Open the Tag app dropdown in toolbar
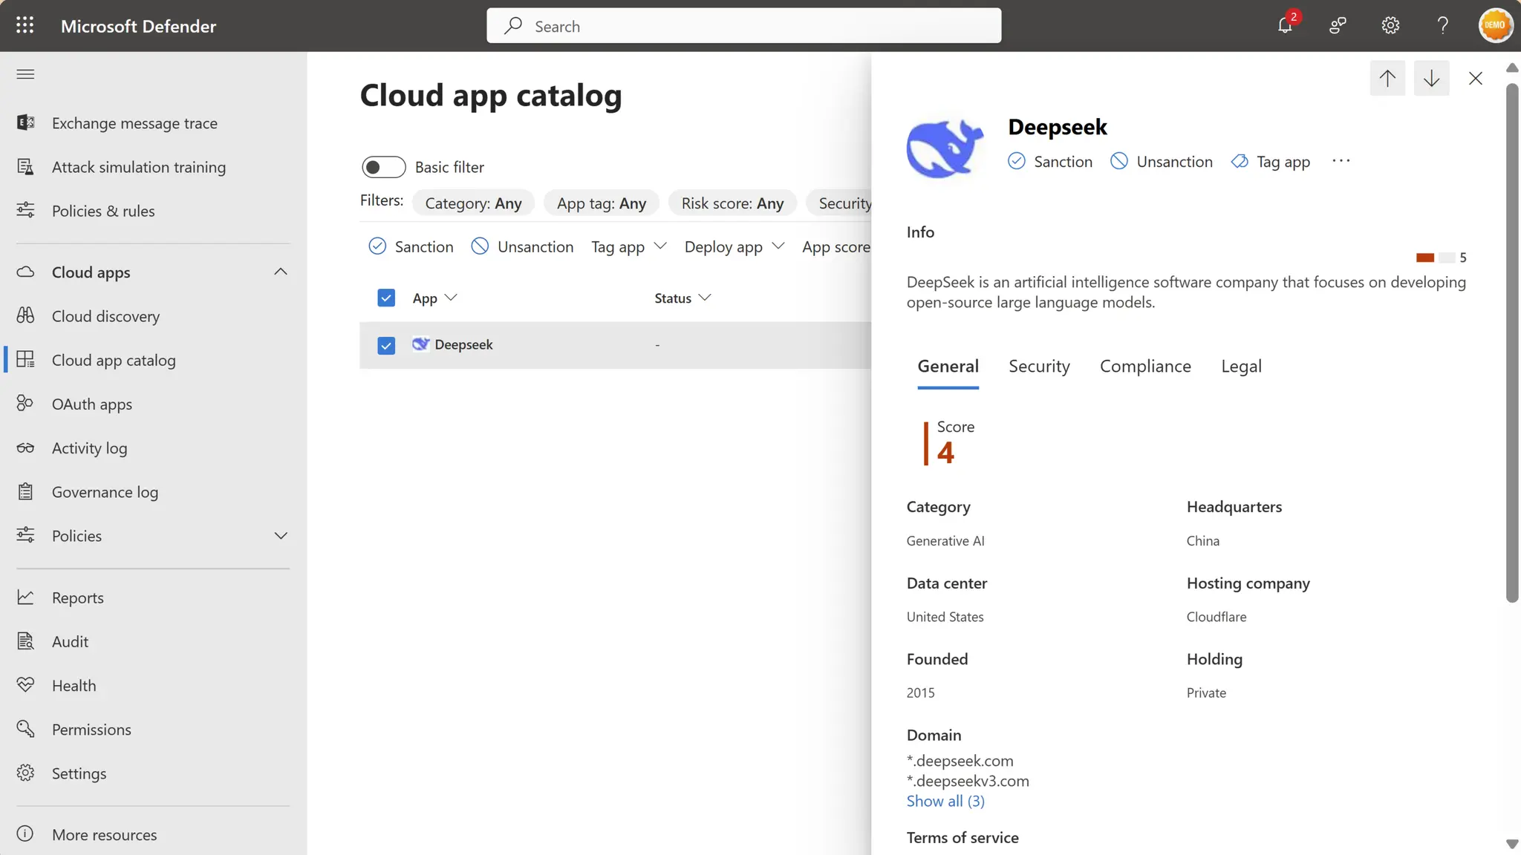Image resolution: width=1521 pixels, height=855 pixels. pyautogui.click(x=628, y=247)
